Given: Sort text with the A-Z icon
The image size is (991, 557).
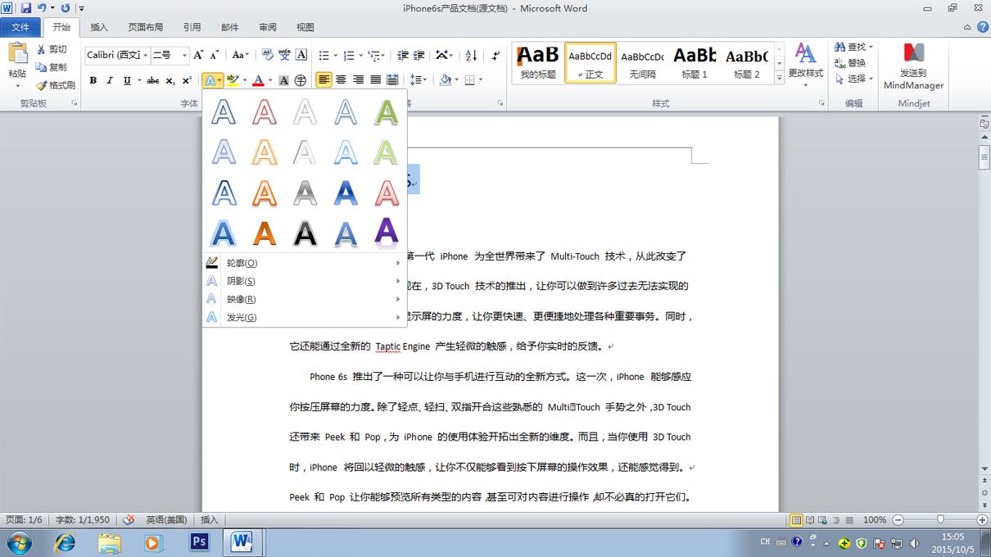Looking at the screenshot, I should pyautogui.click(x=471, y=55).
